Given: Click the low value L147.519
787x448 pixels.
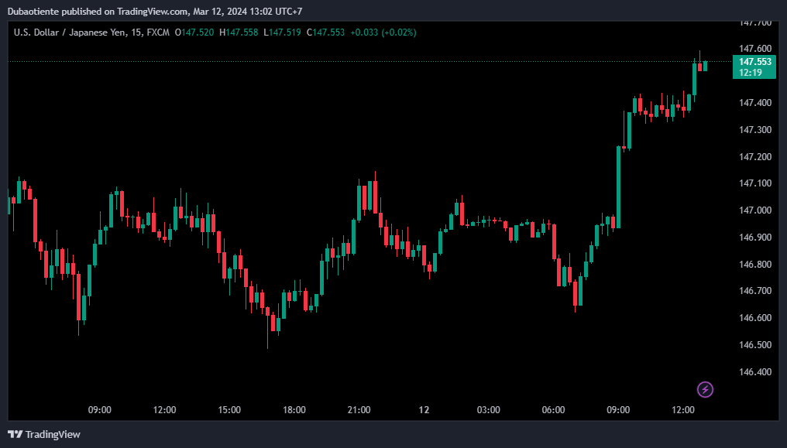Looking at the screenshot, I should (283, 32).
